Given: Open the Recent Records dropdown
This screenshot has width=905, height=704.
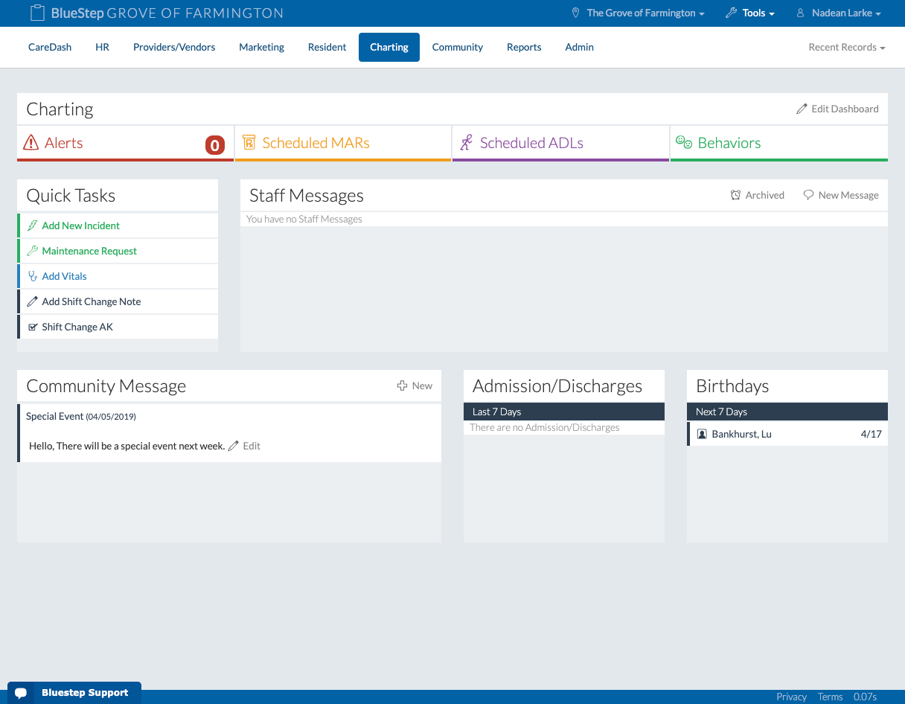Looking at the screenshot, I should click(847, 47).
